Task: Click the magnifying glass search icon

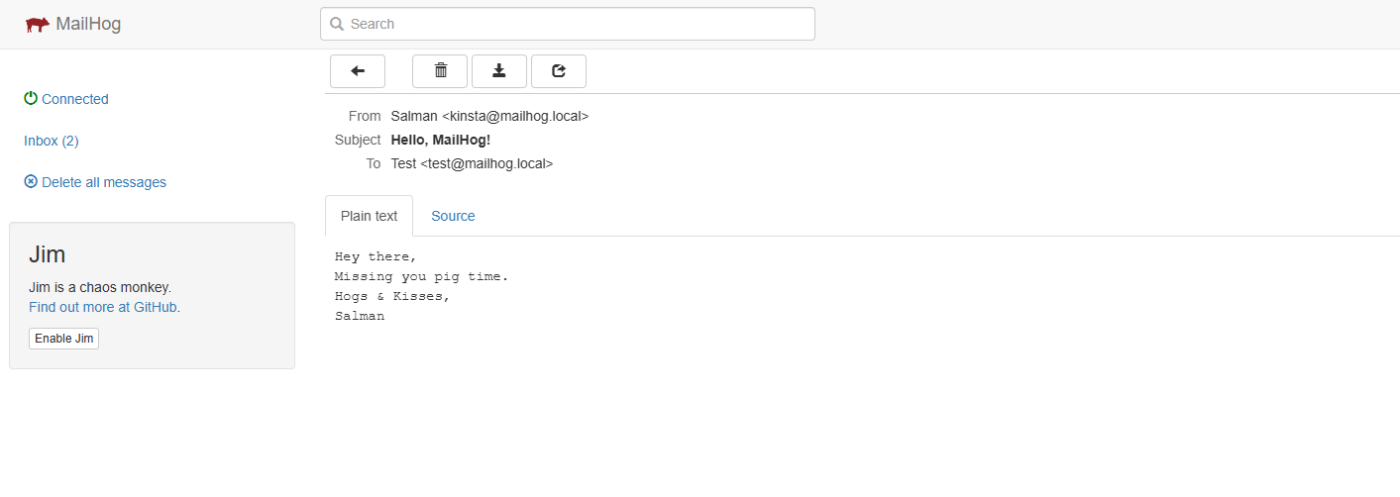Action: [337, 24]
